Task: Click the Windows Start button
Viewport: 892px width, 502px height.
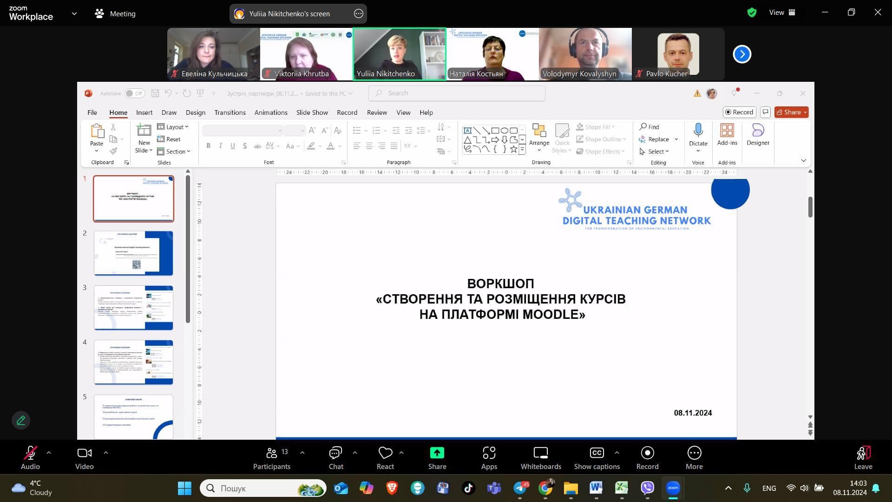Action: point(184,488)
